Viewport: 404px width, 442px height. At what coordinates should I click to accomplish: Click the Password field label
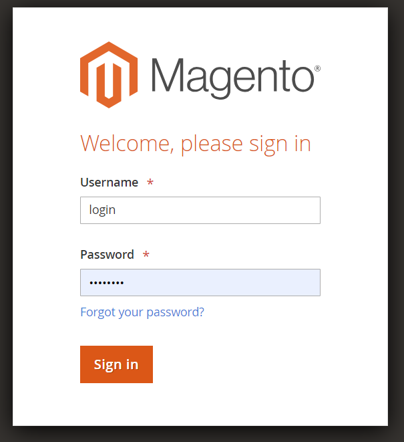tap(107, 255)
